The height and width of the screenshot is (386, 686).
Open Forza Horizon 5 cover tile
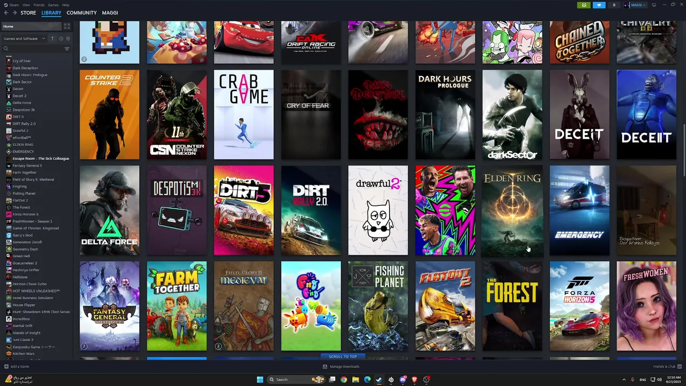coord(579,306)
